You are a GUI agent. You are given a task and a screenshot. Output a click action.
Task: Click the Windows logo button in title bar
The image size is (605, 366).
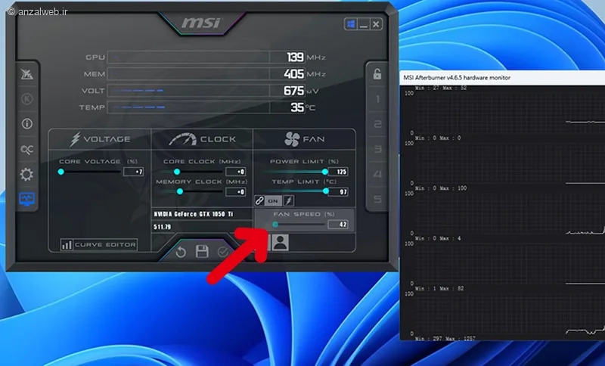352,25
